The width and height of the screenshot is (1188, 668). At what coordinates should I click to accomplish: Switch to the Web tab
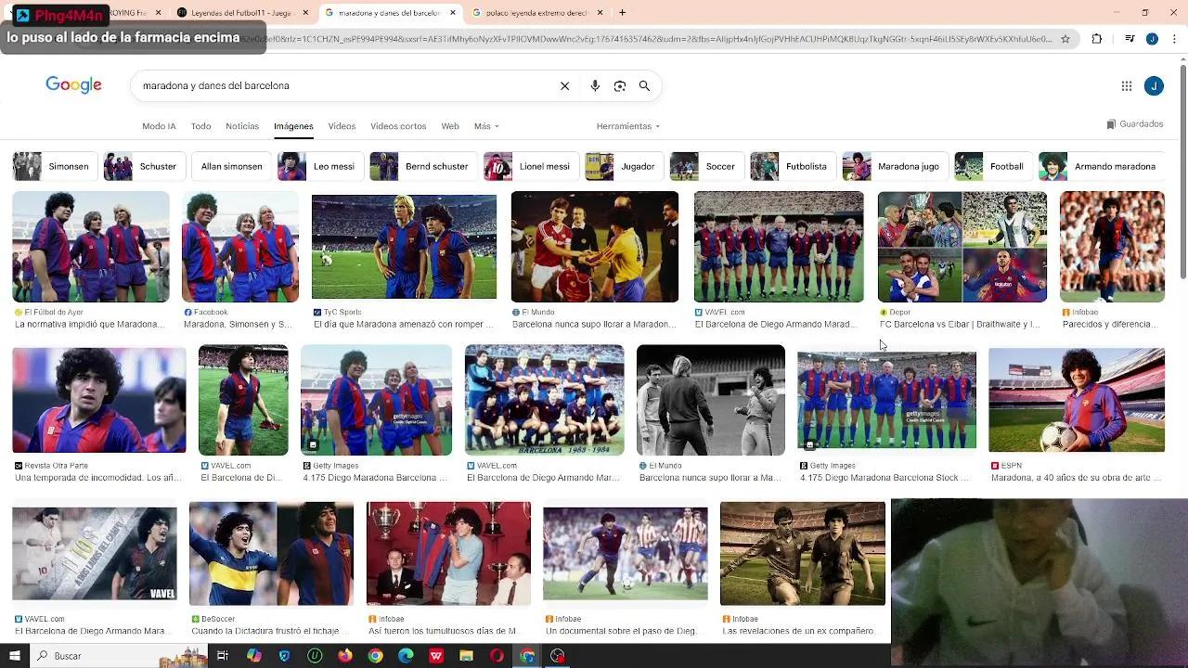tap(450, 126)
